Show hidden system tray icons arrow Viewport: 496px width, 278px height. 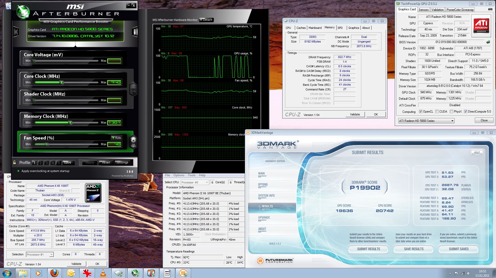coord(450,273)
